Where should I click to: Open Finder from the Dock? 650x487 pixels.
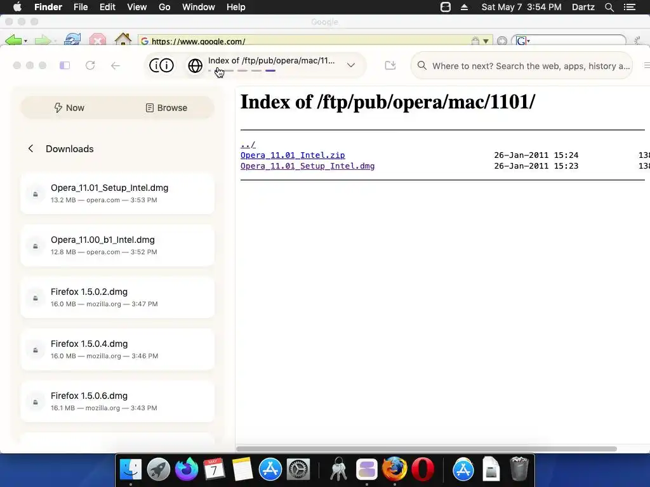tap(131, 469)
